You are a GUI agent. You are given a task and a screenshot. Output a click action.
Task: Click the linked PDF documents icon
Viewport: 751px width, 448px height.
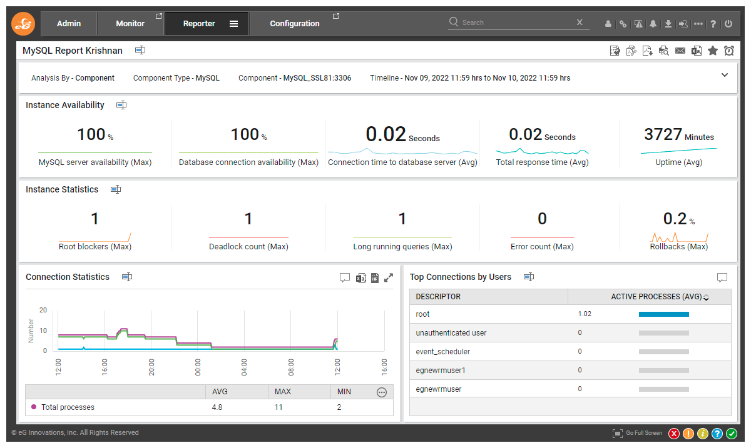[x=631, y=51]
